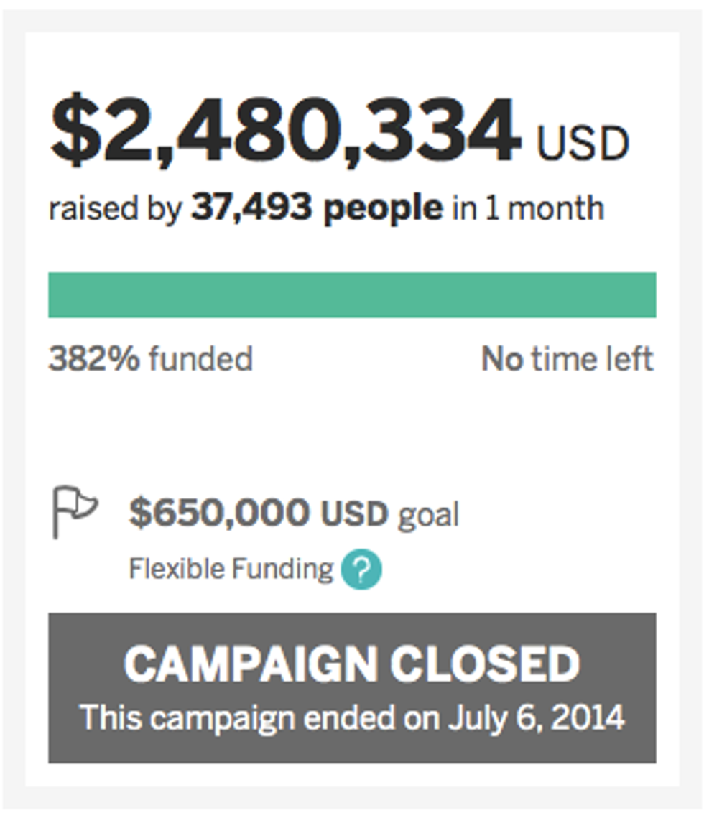
Task: Click the Flexible Funding question mark icon
Action: pos(361,571)
